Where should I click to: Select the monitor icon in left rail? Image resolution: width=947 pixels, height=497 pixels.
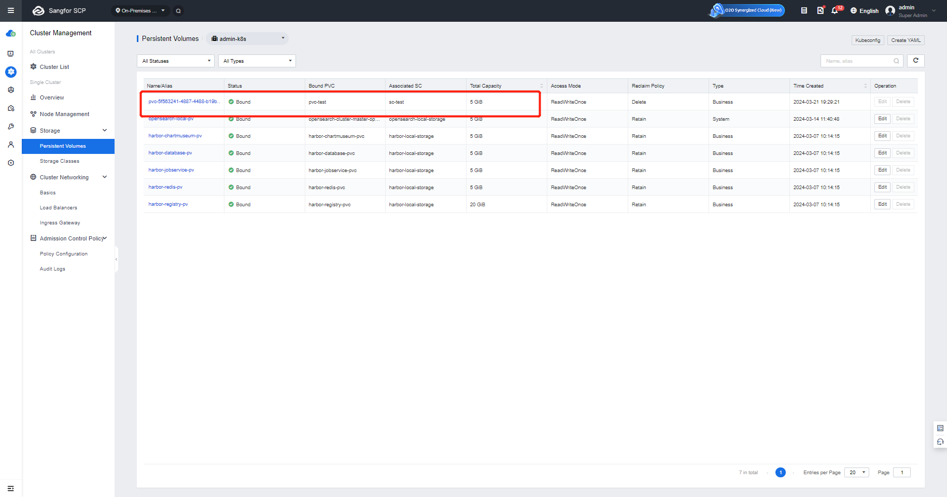11,53
